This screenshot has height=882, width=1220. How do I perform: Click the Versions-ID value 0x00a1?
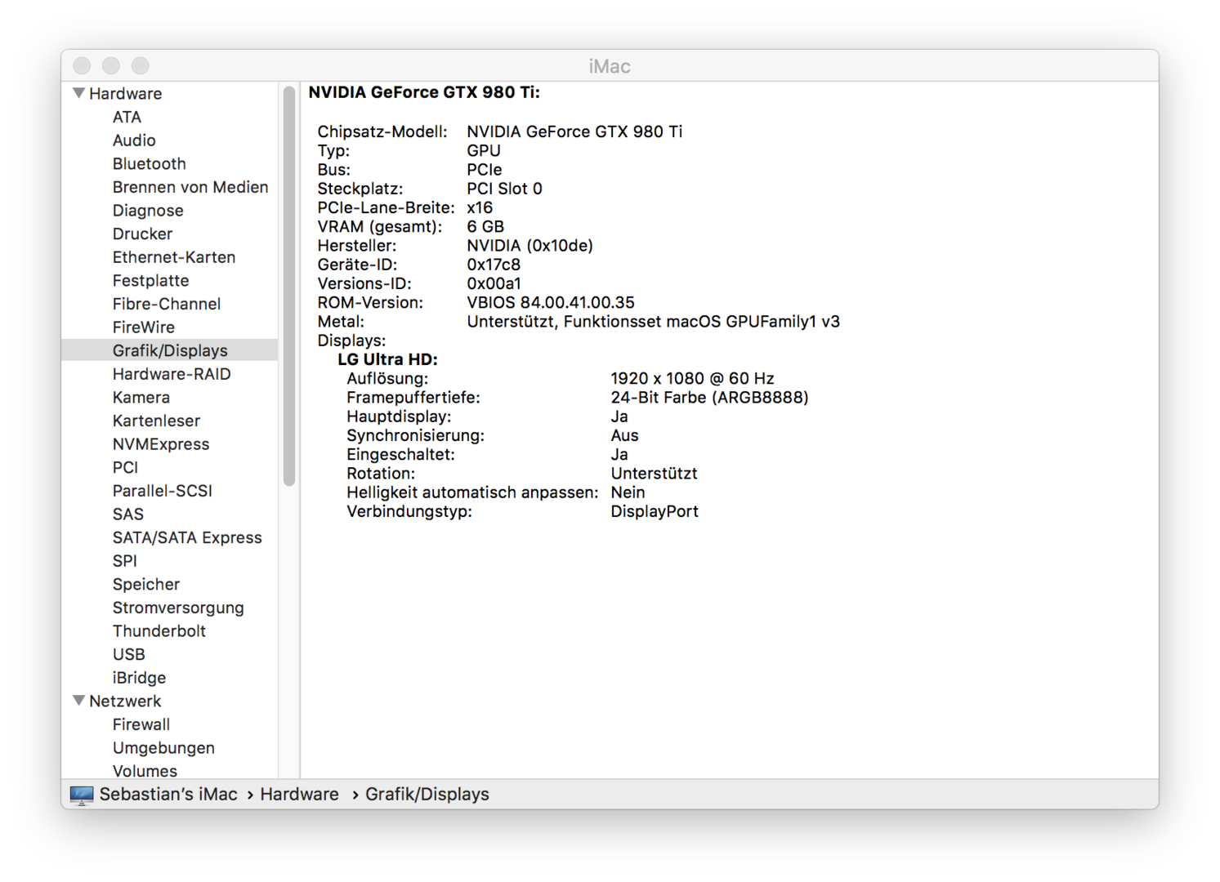pos(494,283)
